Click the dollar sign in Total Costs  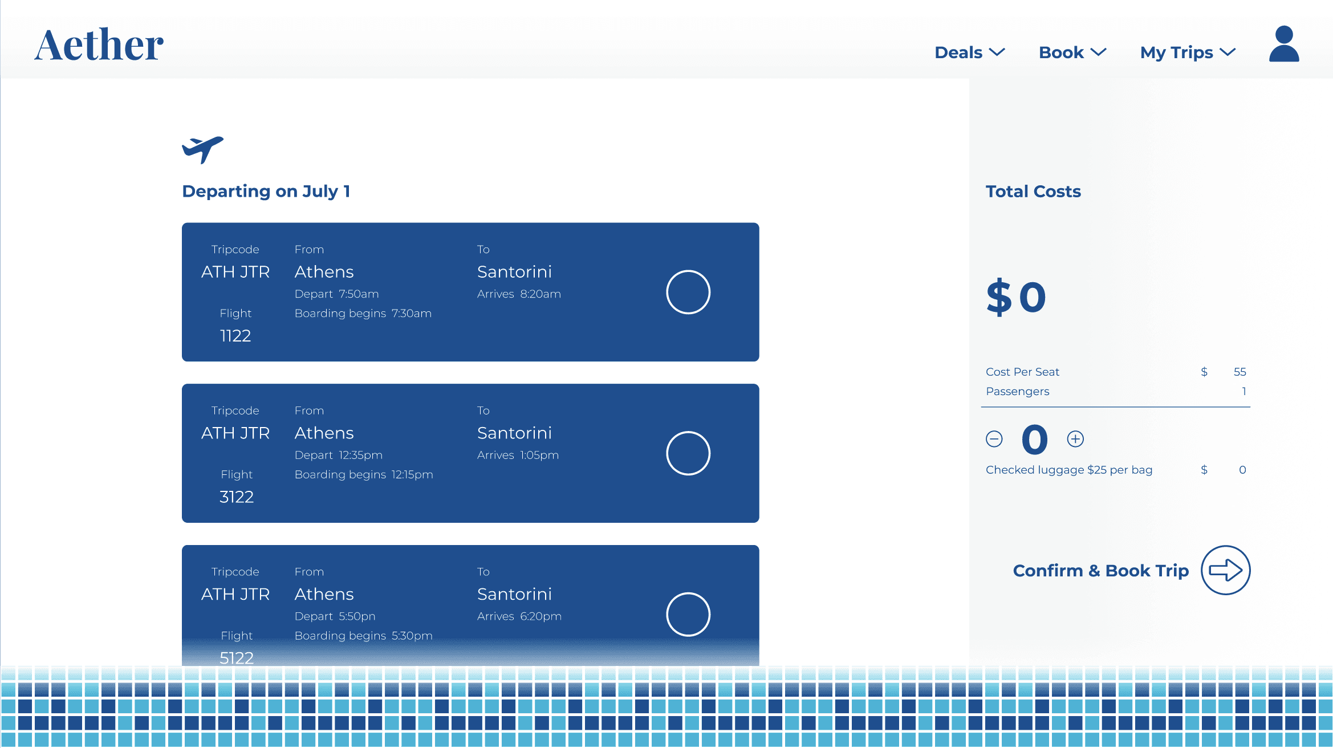click(x=999, y=298)
